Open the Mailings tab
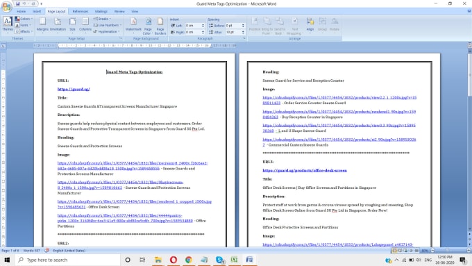 (101, 11)
